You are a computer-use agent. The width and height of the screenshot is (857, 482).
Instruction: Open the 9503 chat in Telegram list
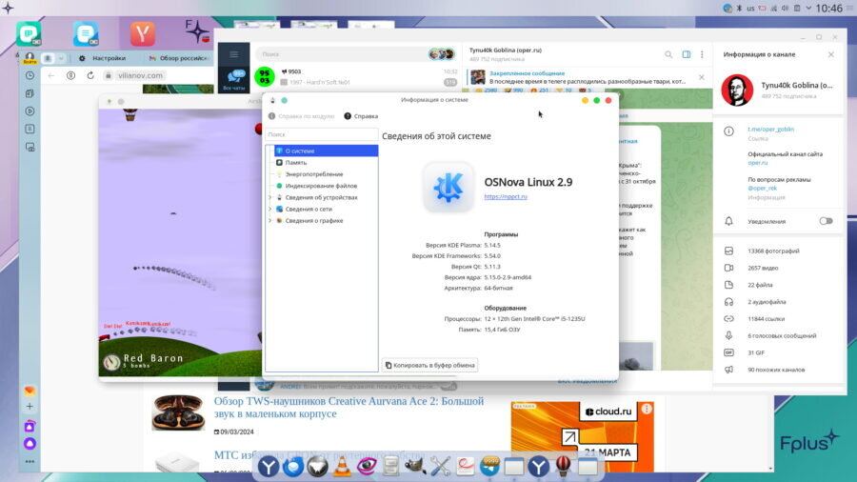tap(355, 77)
